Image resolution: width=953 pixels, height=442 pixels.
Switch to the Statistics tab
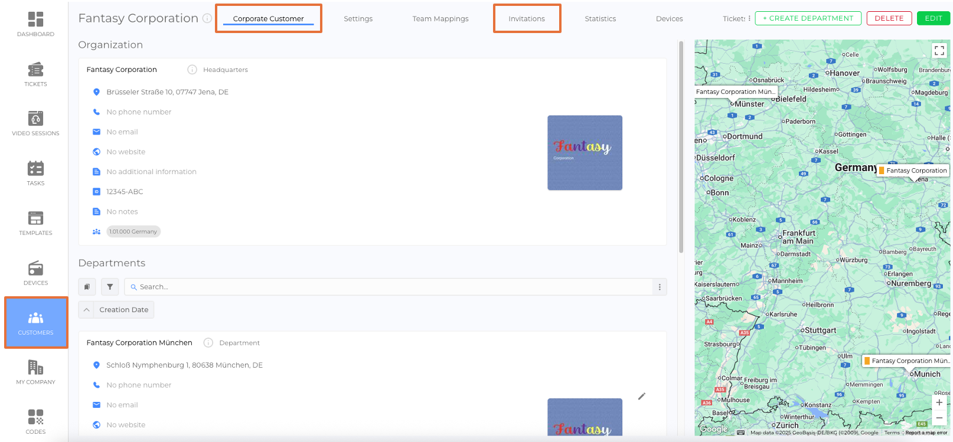[x=600, y=19]
